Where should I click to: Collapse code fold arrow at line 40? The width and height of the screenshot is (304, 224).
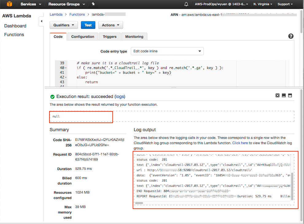(x=66, y=68)
